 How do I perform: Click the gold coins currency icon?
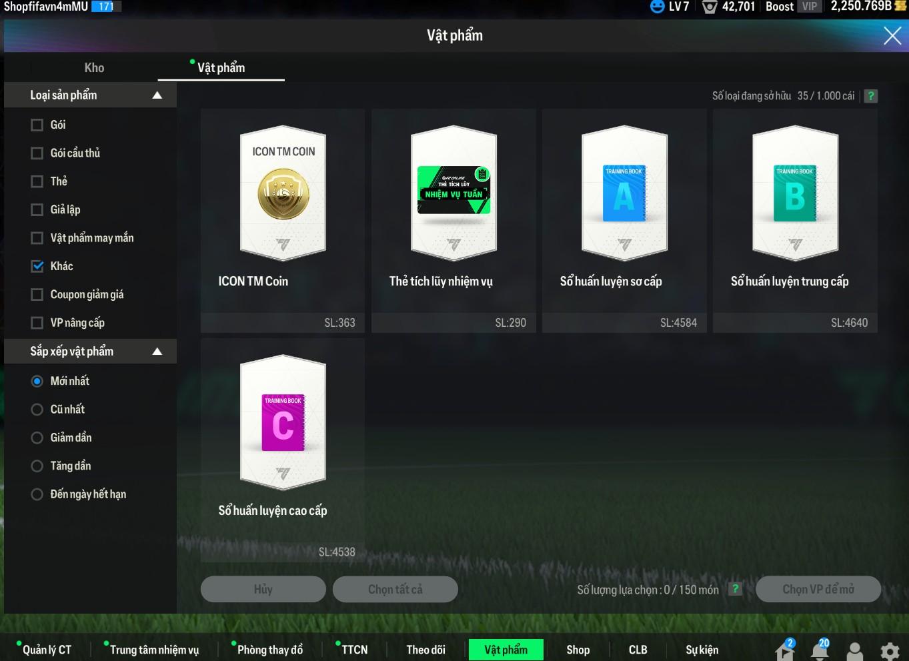[x=900, y=7]
